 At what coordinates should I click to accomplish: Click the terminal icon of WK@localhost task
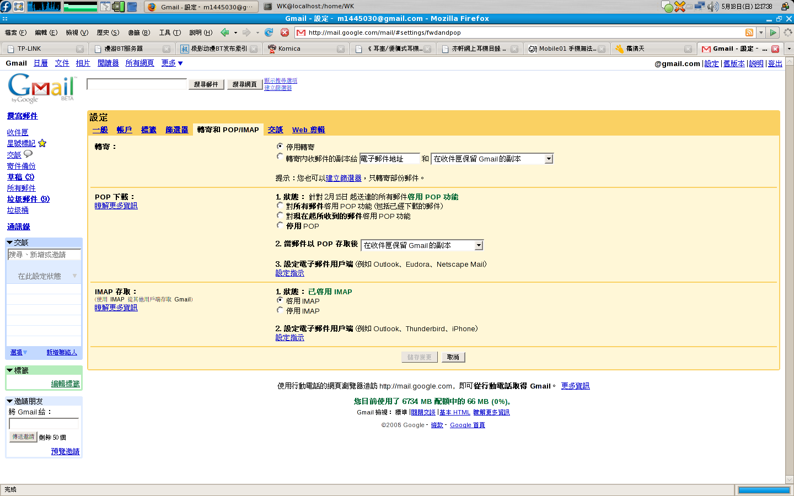pyautogui.click(x=268, y=7)
